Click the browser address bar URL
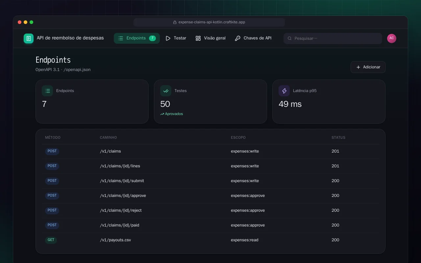 212,22
